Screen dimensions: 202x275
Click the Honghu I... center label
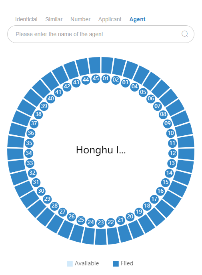point(101,150)
